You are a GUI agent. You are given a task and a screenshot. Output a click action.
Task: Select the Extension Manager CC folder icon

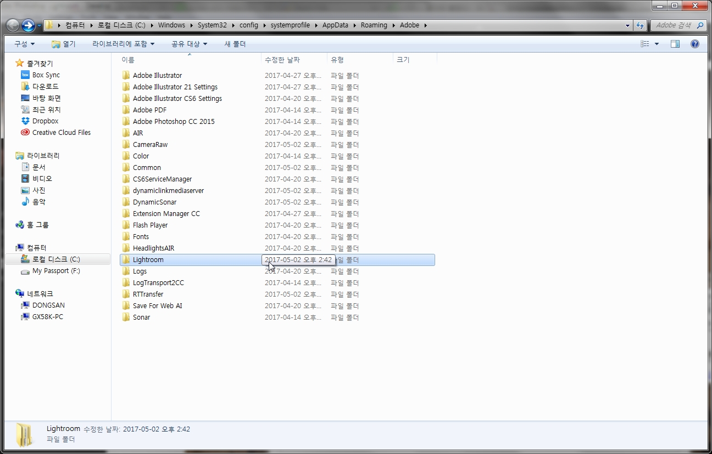tap(126, 213)
